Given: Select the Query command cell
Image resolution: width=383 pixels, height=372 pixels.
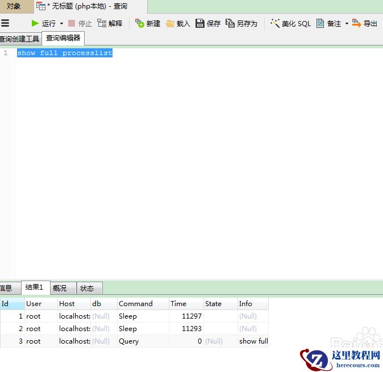Looking at the screenshot, I should coord(143,341).
